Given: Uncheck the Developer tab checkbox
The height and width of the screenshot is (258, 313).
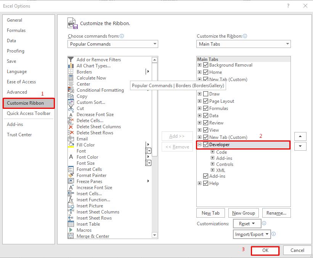Looking at the screenshot, I should pos(206,145).
